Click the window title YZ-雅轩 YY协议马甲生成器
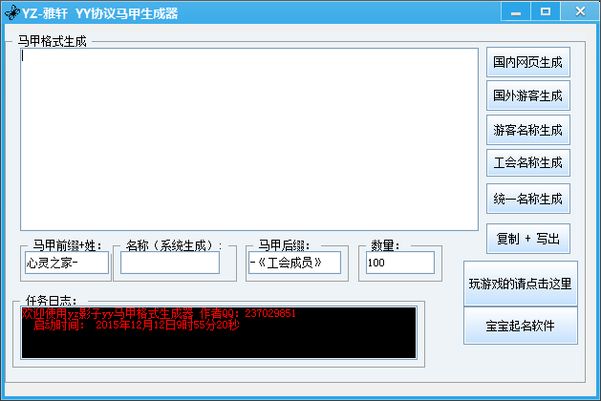 [x=99, y=13]
